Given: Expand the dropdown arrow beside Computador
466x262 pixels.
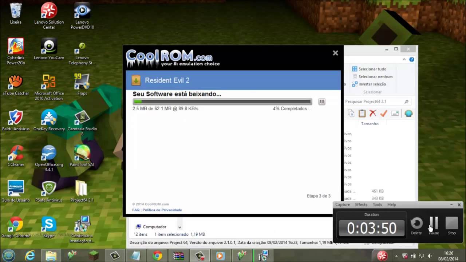Looking at the screenshot, I should tap(179, 227).
